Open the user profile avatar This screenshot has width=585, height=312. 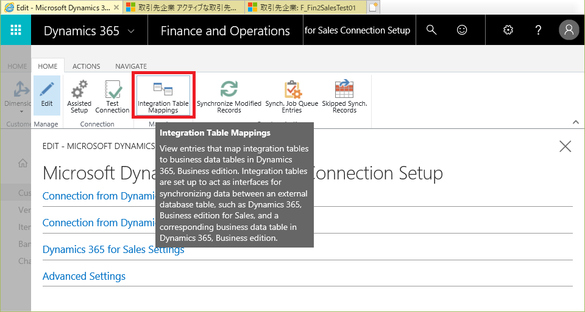569,30
